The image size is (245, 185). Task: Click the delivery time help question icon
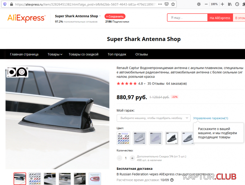pos(172,180)
